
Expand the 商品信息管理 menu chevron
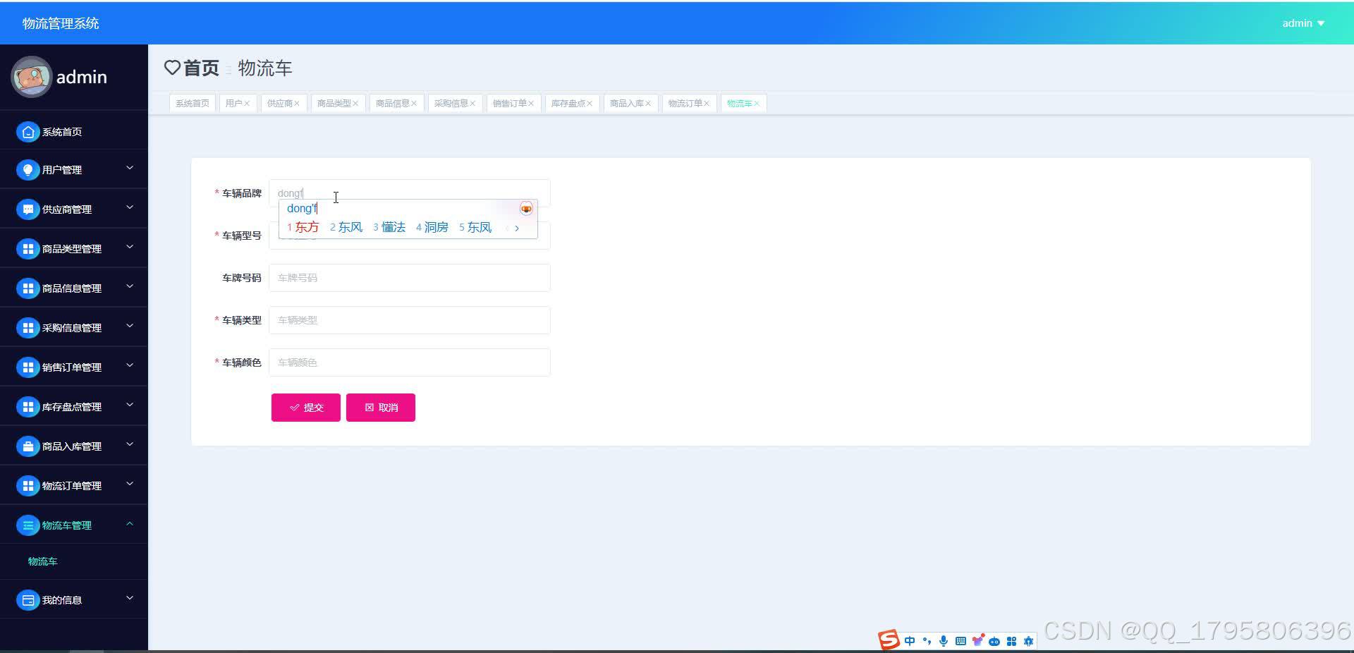pyautogui.click(x=130, y=286)
